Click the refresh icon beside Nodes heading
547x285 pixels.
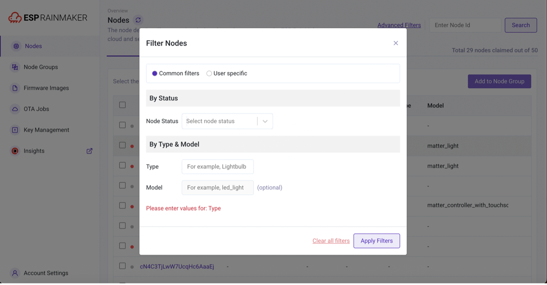(138, 20)
